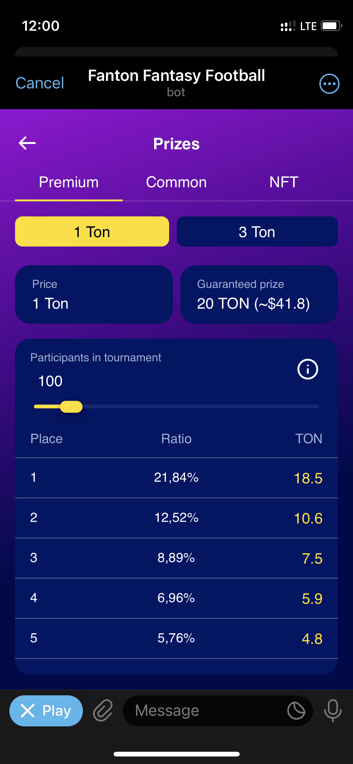Tap the Message input field

207,711
